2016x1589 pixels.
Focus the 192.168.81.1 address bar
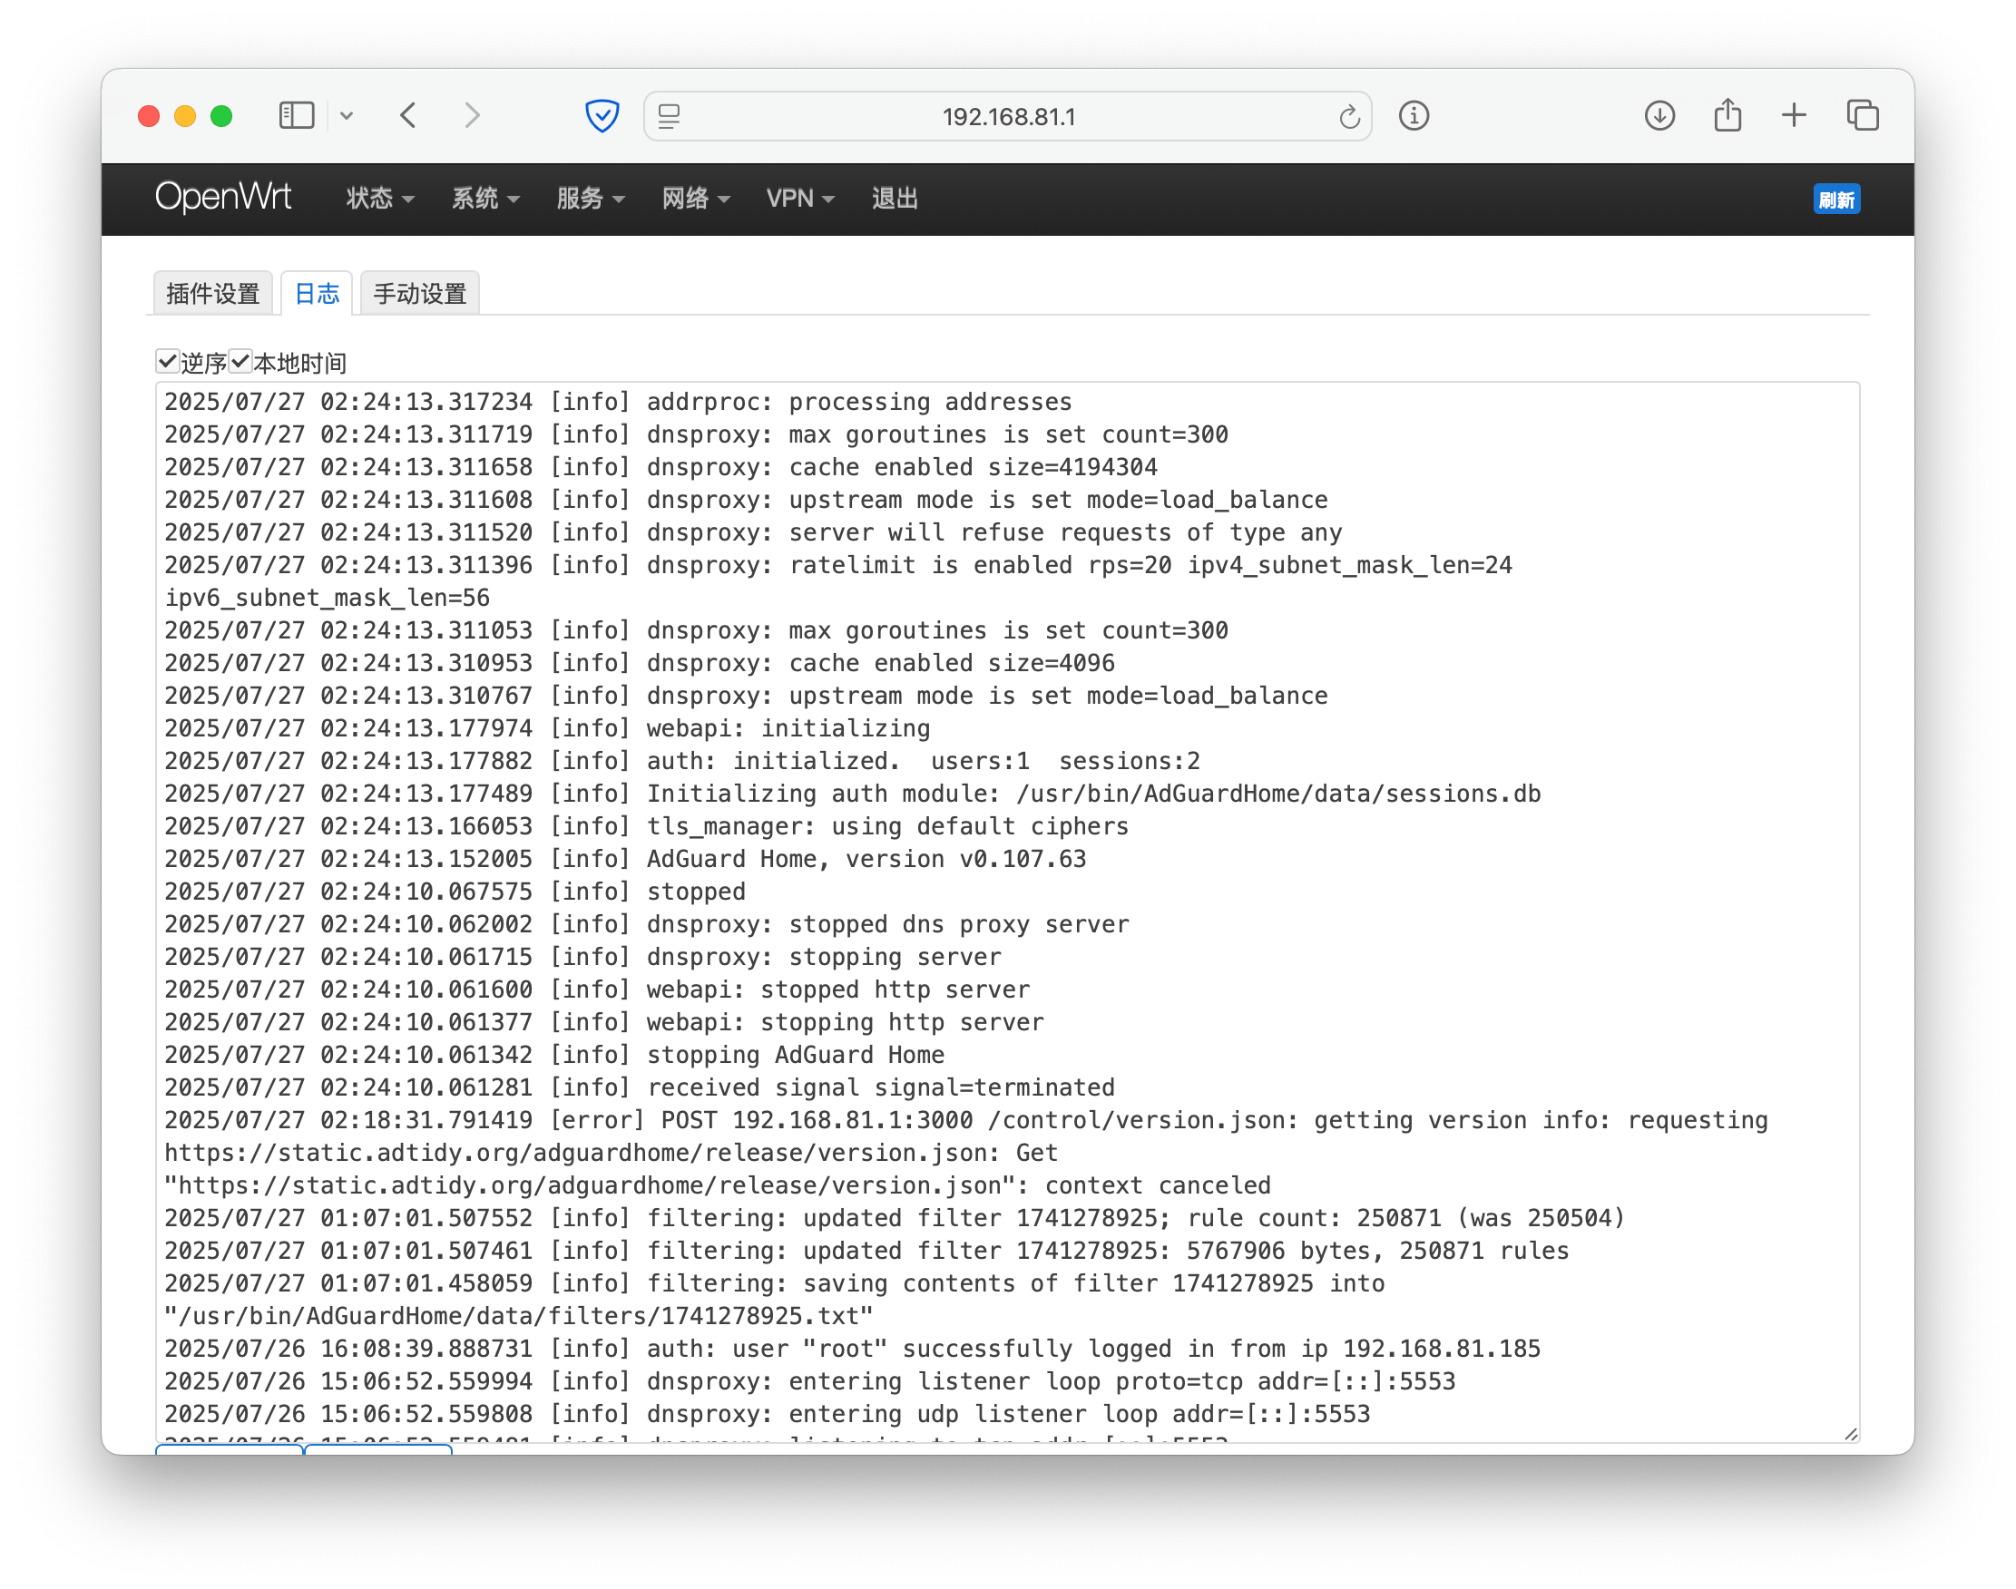[1007, 116]
